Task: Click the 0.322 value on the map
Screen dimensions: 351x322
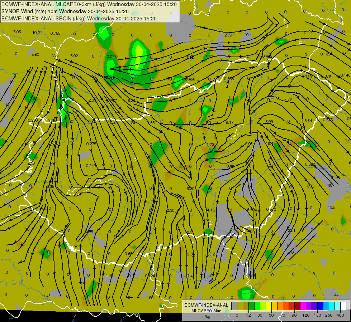Action: tap(310, 164)
